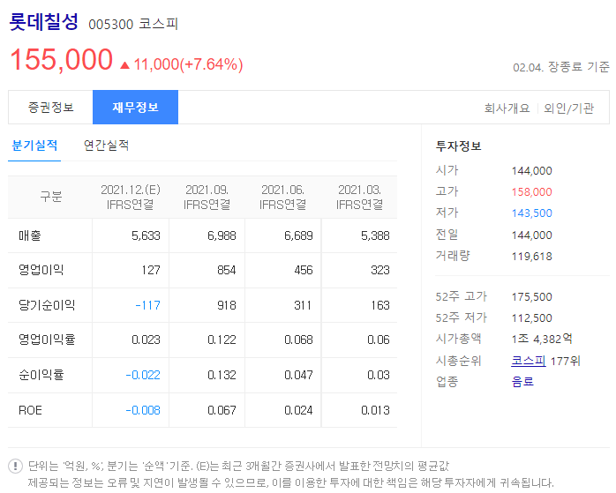Screen dimensions: 616x493
Task: Click the 52주 저가 value 112,500
Action: pos(532,318)
